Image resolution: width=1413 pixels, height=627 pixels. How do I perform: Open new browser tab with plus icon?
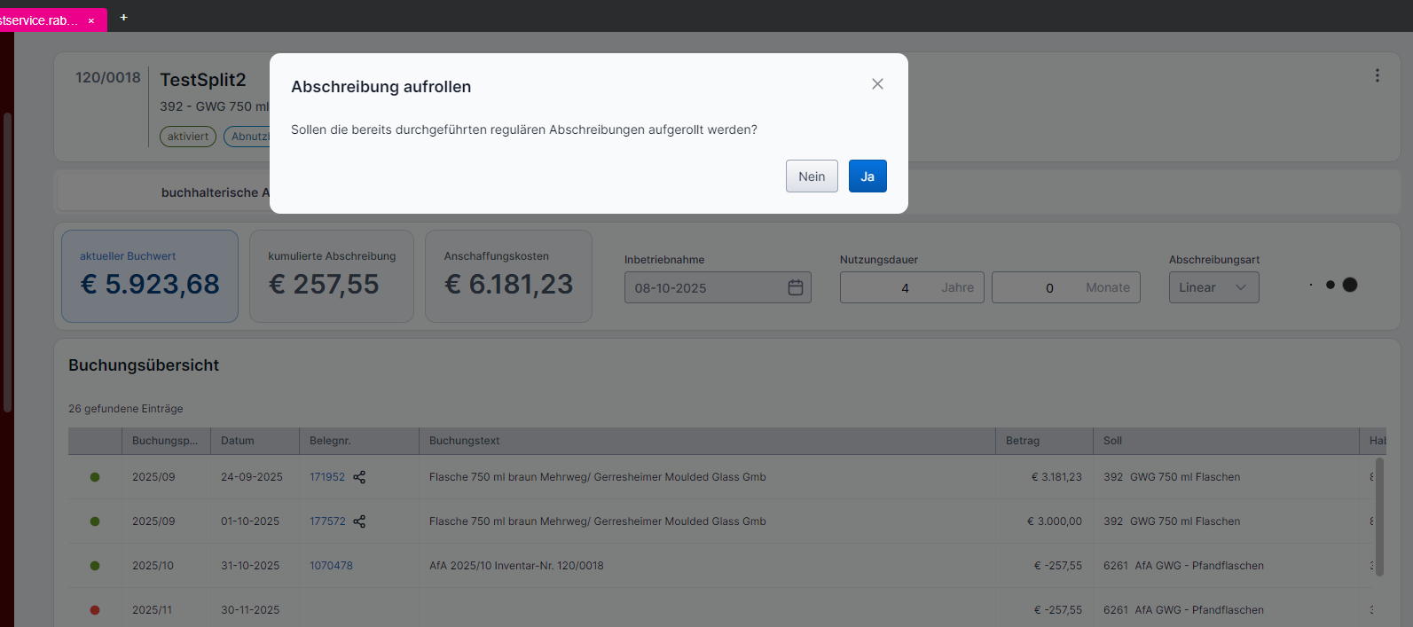tap(123, 18)
